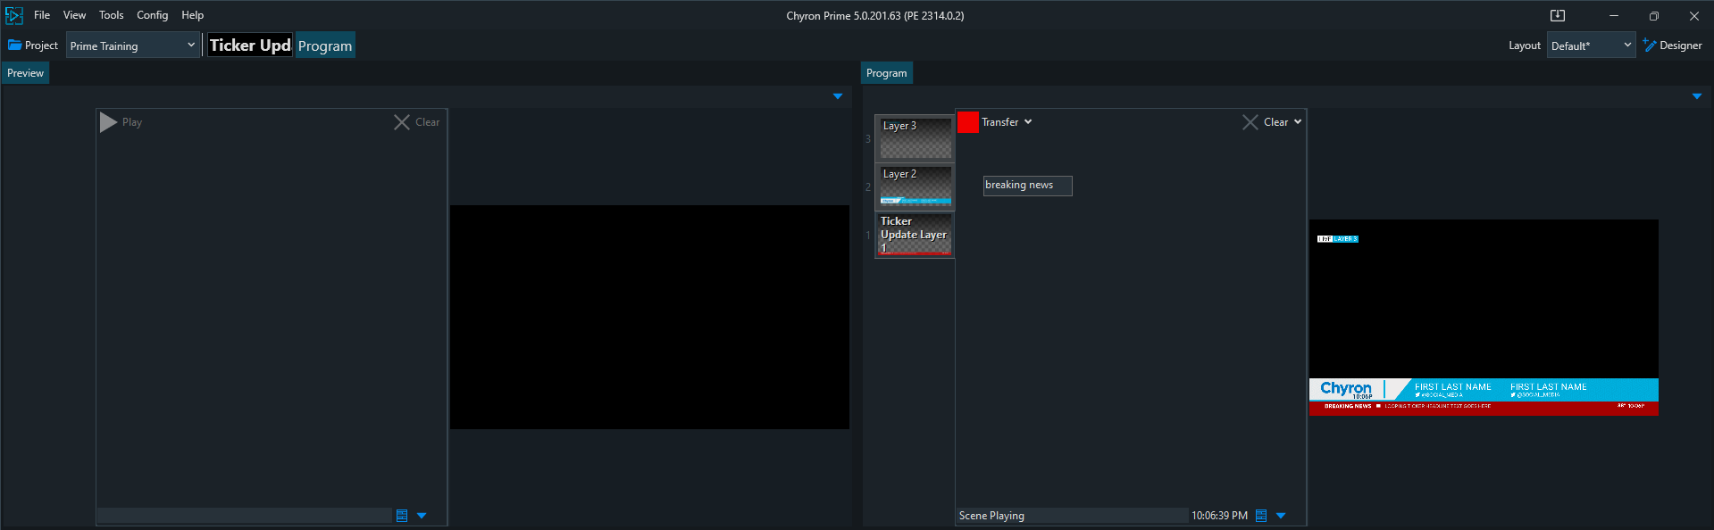This screenshot has height=530, width=1714.
Task: Click the Project folder icon
Action: [15, 46]
